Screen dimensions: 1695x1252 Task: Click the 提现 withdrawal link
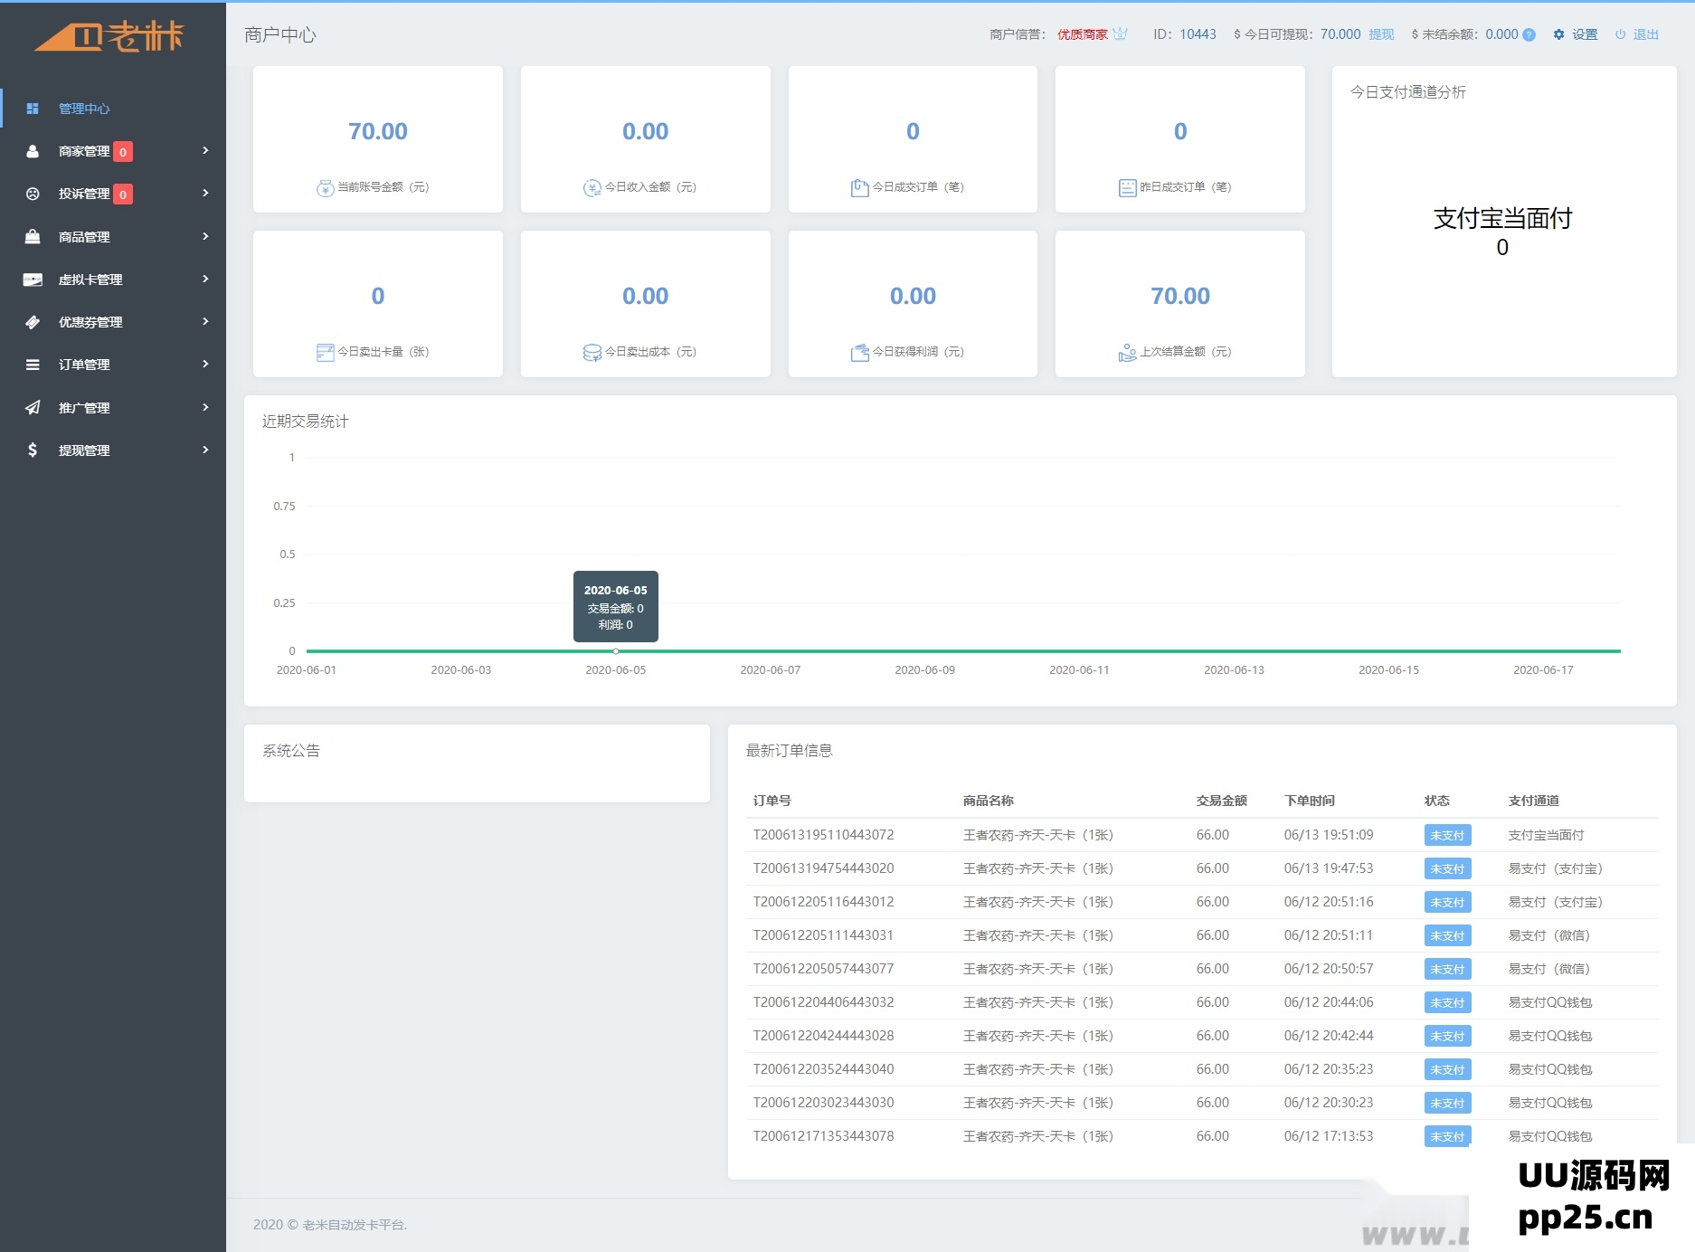1381,34
